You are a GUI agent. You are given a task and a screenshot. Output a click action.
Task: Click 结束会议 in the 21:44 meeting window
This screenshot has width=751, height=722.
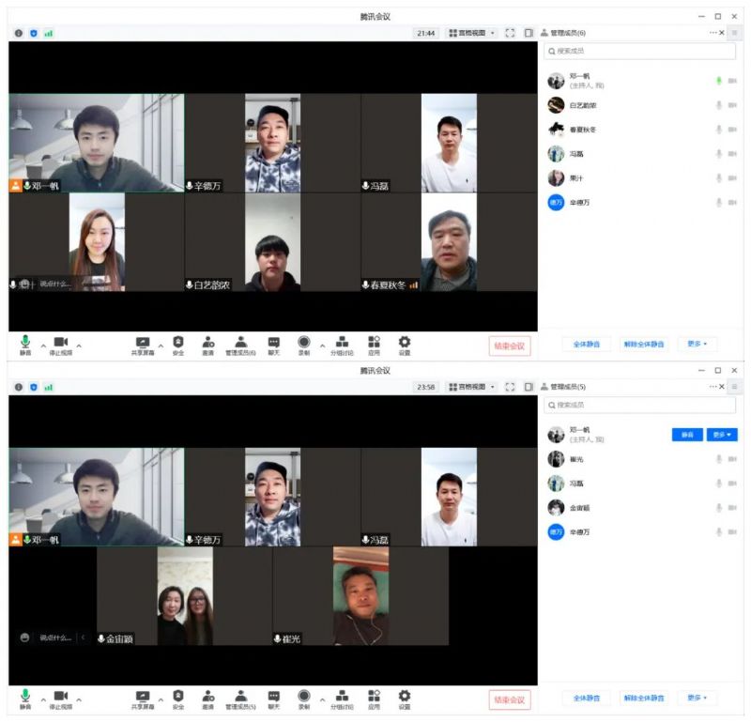tap(510, 346)
